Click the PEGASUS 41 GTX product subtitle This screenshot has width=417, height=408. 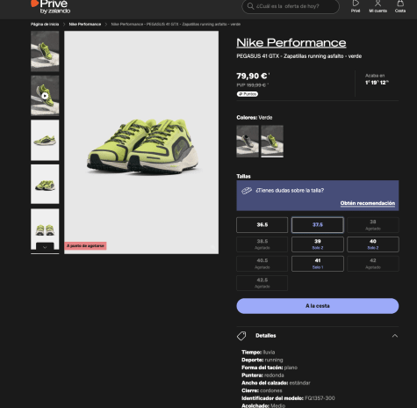(x=299, y=56)
